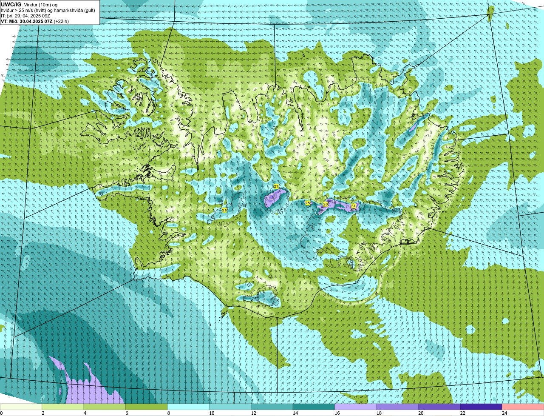Screen dimensions: 544x416
Task: Click the pink above-24 m/s legend swatch
Action: 523,407
